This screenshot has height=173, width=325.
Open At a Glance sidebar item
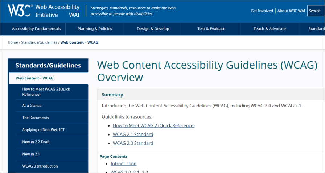(52, 106)
